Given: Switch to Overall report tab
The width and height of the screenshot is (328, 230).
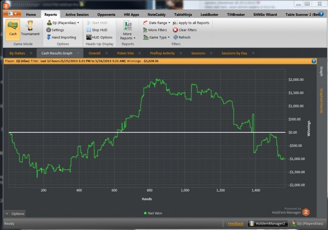Looking at the screenshot, I should pyautogui.click(x=95, y=53).
